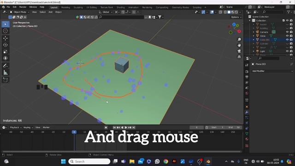The width and height of the screenshot is (295, 166).
Task: Open the Global transform orientation dropdown
Action: pyautogui.click(x=106, y=12)
